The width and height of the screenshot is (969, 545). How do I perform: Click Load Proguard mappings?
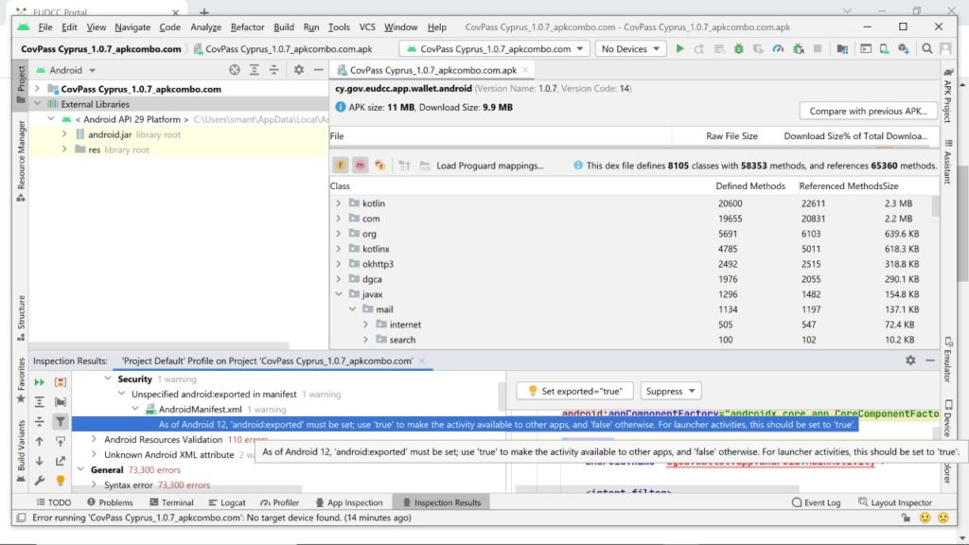490,166
